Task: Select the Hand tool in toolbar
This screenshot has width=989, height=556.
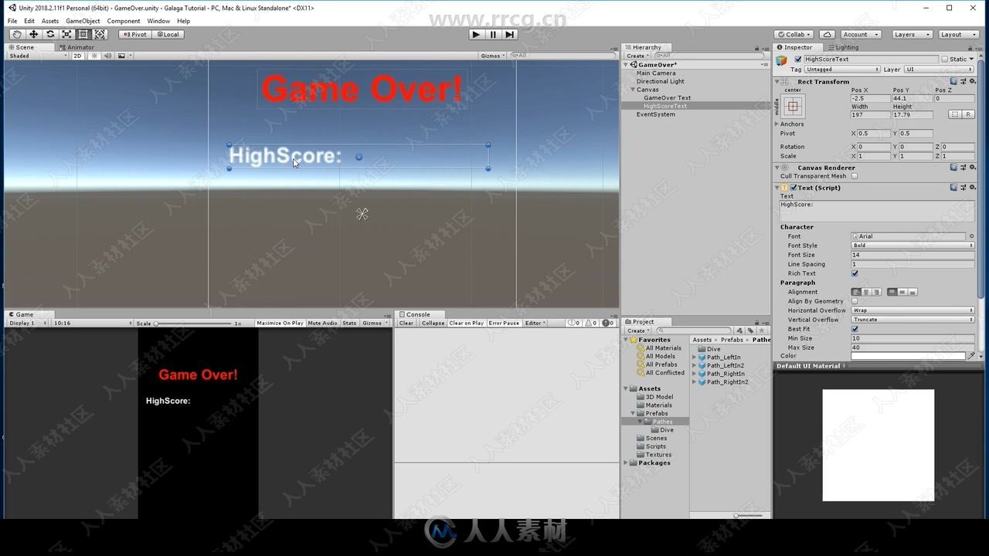Action: [x=17, y=34]
